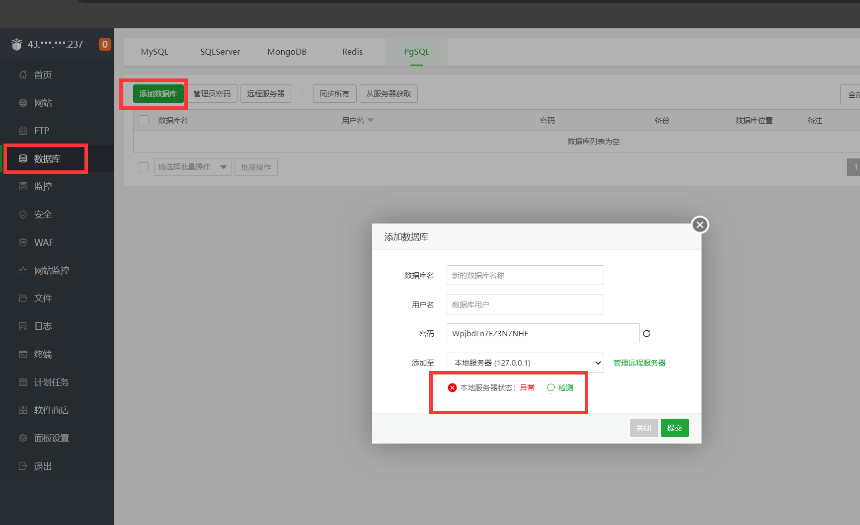Click the monitor chart icon beside 监控
Viewport: 860px width, 525px height.
pyautogui.click(x=23, y=186)
